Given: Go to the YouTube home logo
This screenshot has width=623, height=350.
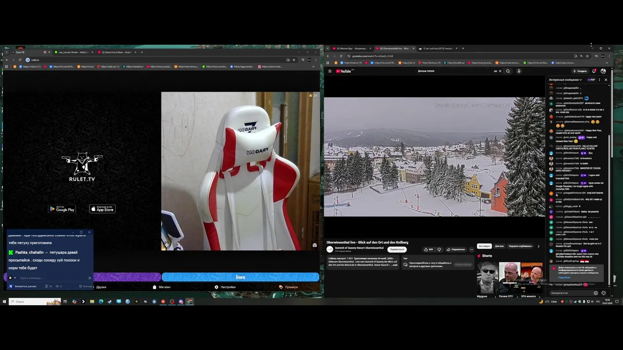Looking at the screenshot, I should point(344,71).
